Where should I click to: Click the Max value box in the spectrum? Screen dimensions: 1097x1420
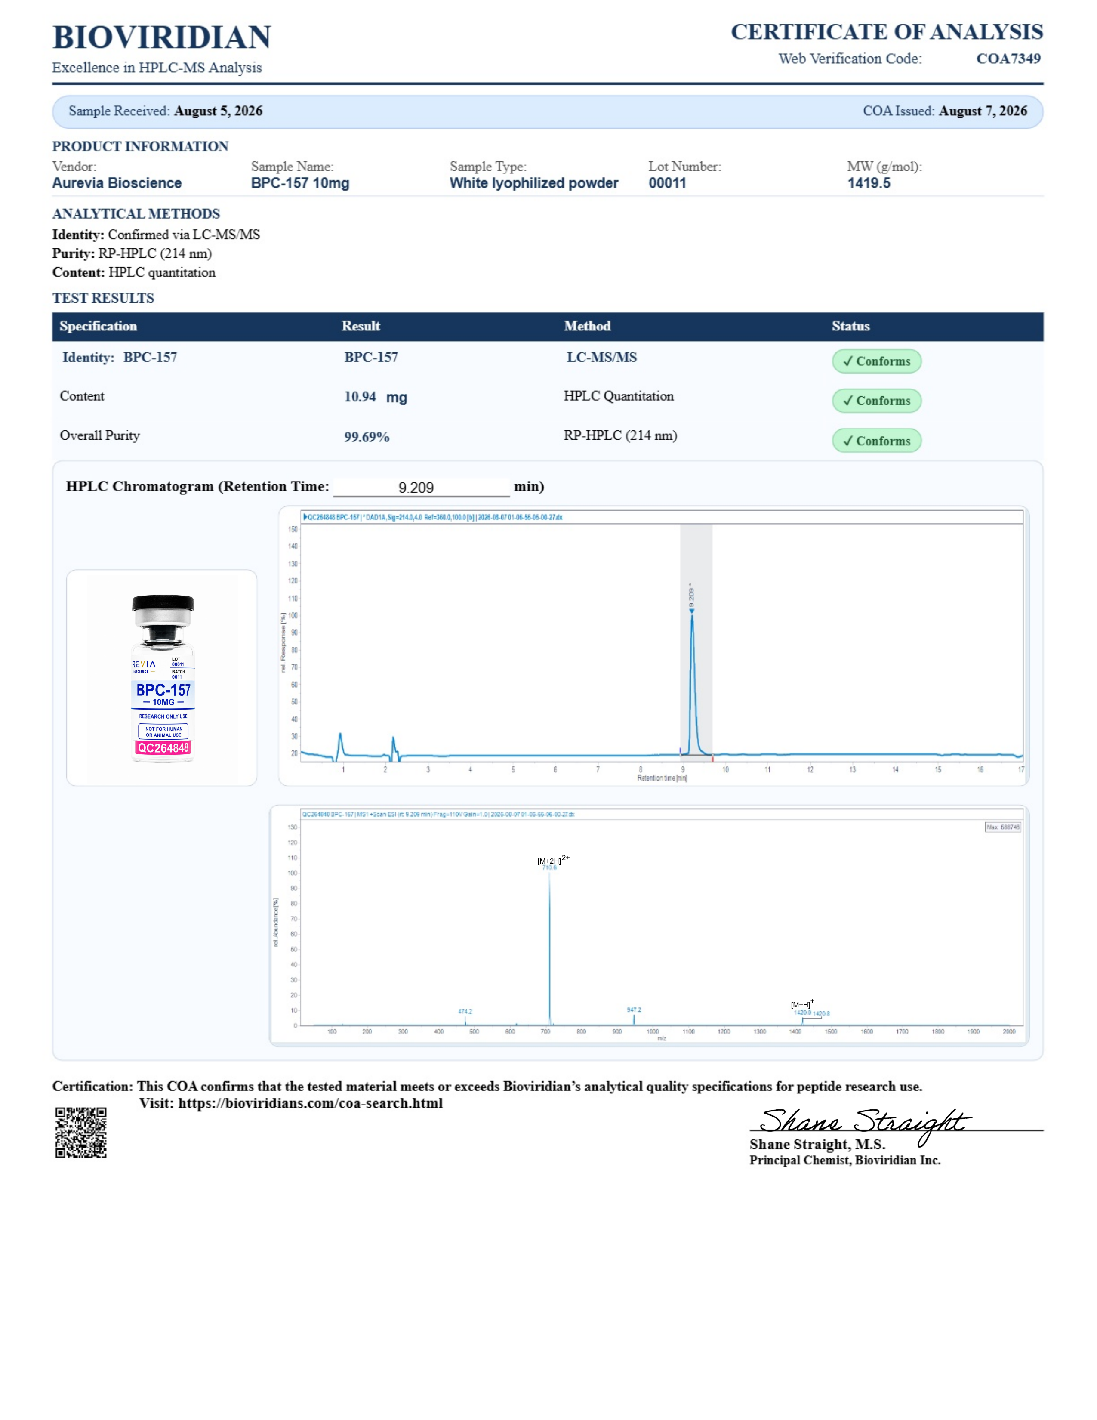pos(1003,827)
